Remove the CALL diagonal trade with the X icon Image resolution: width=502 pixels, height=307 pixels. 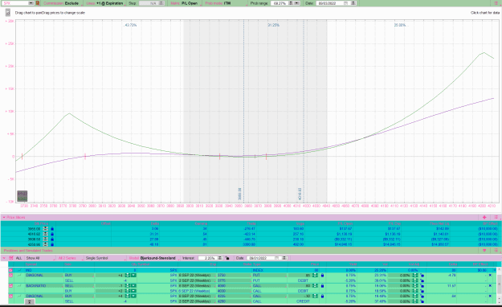click(x=490, y=296)
